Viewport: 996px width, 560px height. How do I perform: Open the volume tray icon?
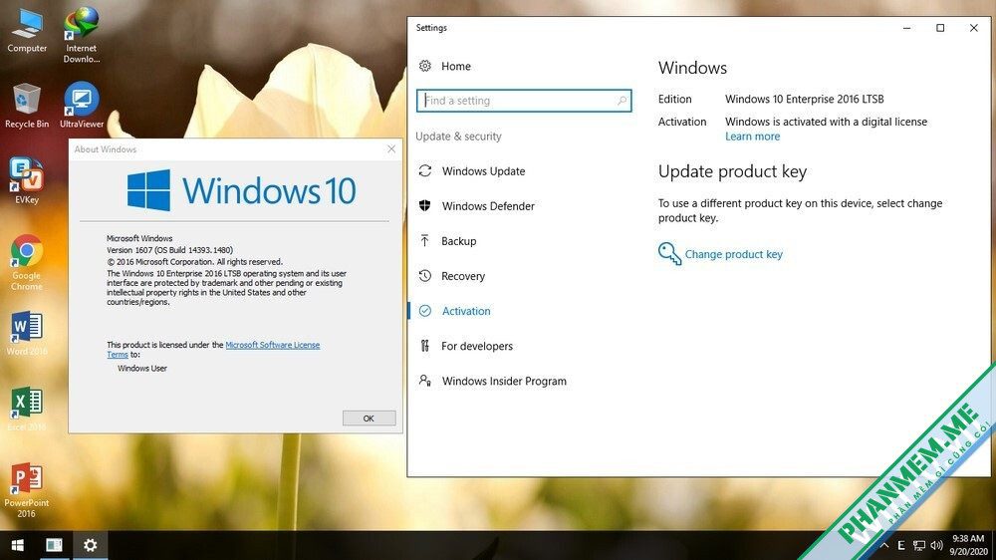(936, 545)
